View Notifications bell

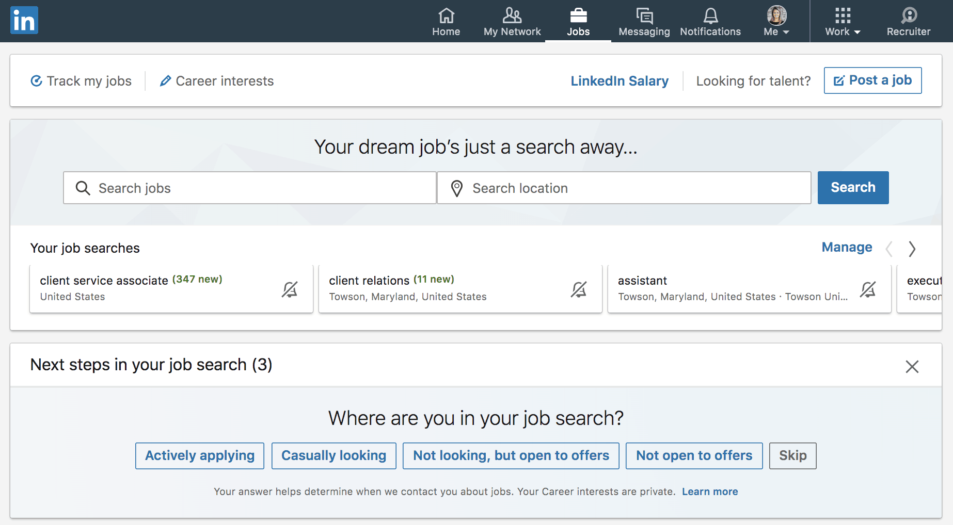[710, 22]
